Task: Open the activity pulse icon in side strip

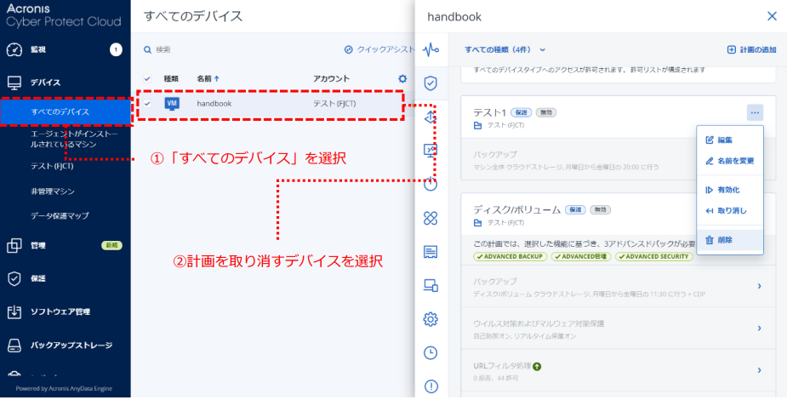Action: pyautogui.click(x=431, y=49)
